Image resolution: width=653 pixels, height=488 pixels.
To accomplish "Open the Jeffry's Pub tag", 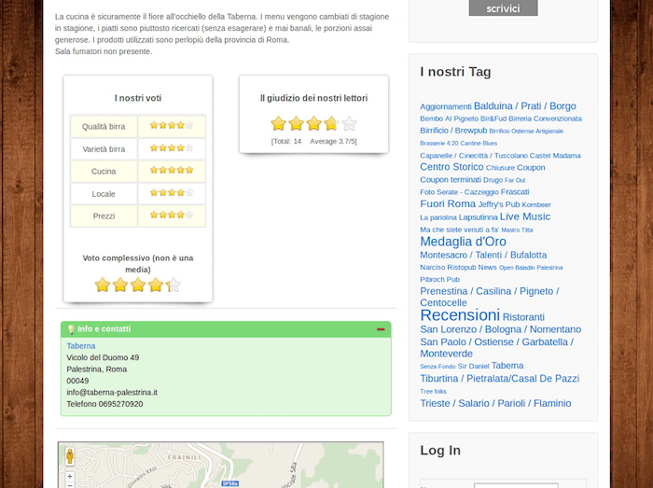I will point(499,204).
